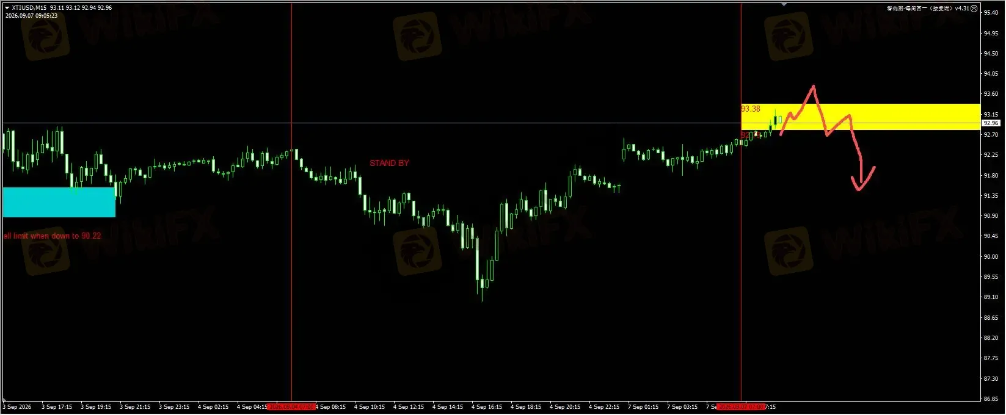The width and height of the screenshot is (1006, 415).
Task: Click the sad-face expert advisor icon
Action: 974,9
